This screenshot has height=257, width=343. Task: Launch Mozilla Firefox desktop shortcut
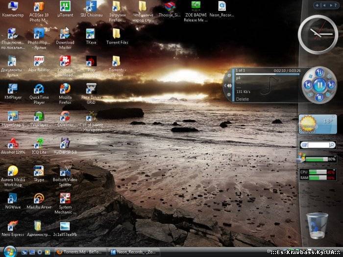click(x=65, y=93)
